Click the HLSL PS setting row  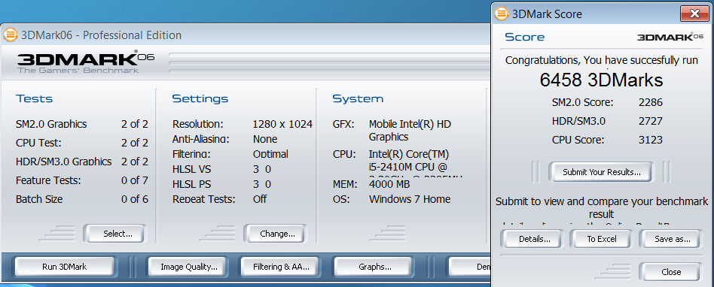(222, 184)
